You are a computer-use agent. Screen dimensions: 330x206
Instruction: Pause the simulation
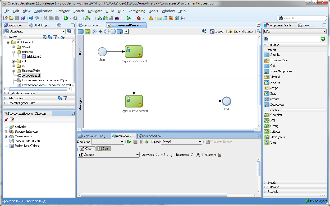click(141, 142)
